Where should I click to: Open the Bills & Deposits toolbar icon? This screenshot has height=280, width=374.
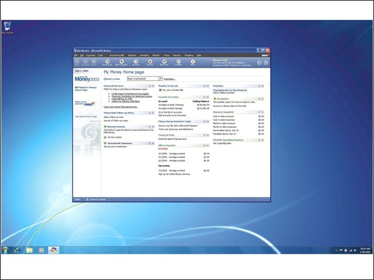122,62
